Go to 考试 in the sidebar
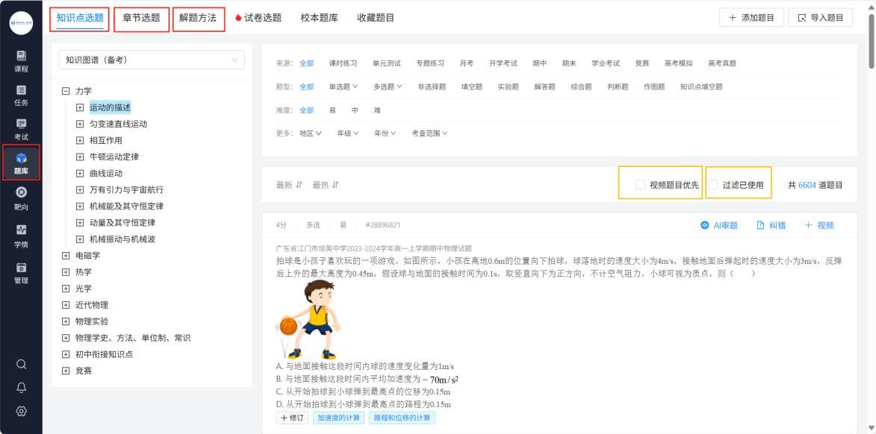 click(21, 130)
